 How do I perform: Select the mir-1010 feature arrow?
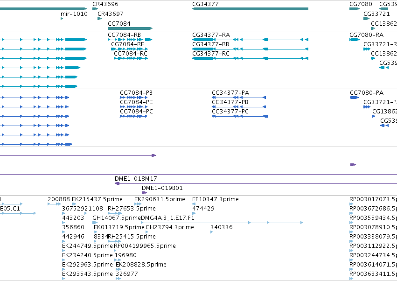62,19
